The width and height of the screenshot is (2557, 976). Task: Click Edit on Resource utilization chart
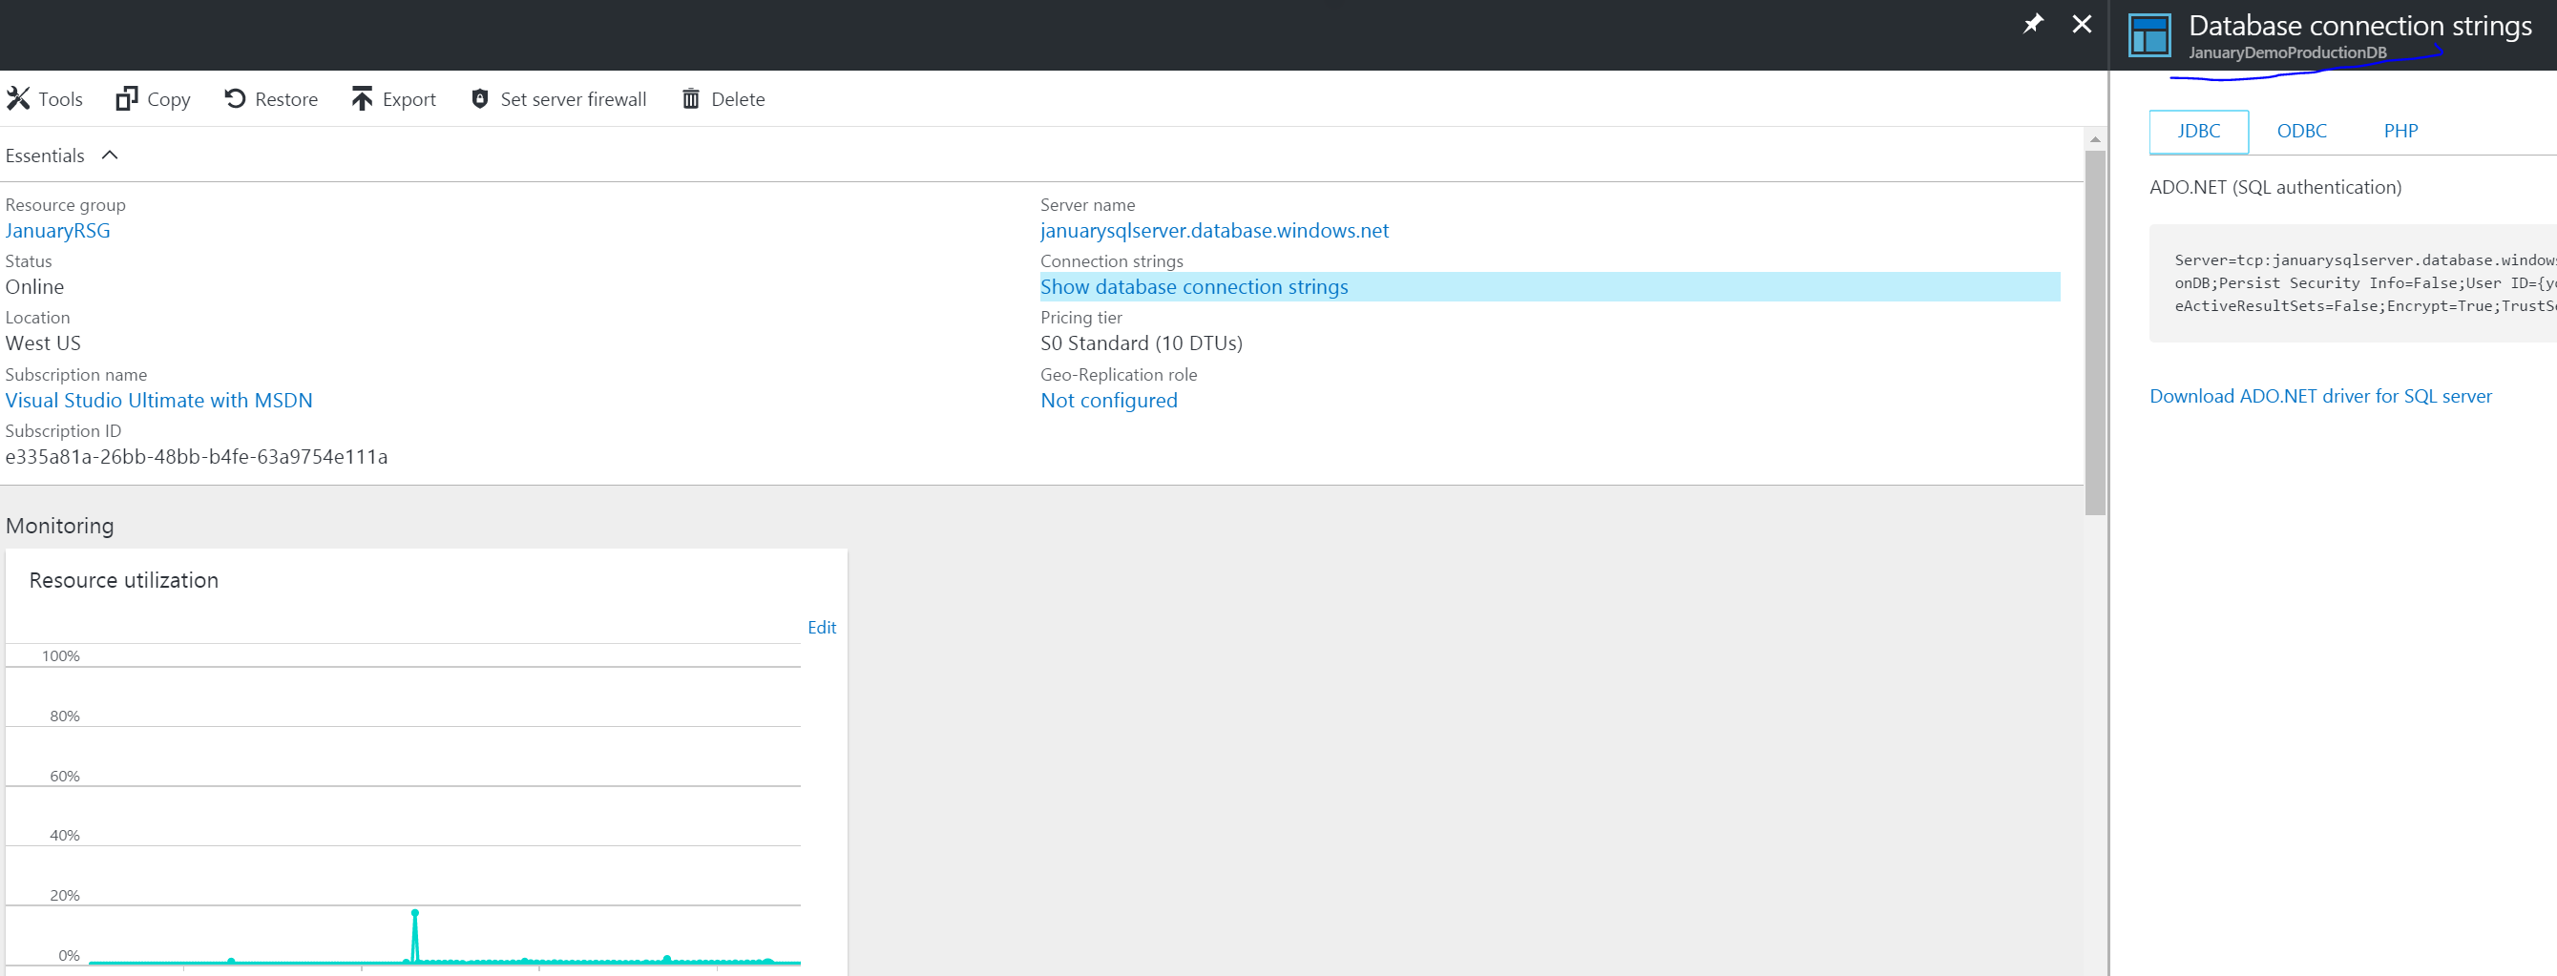(x=821, y=627)
